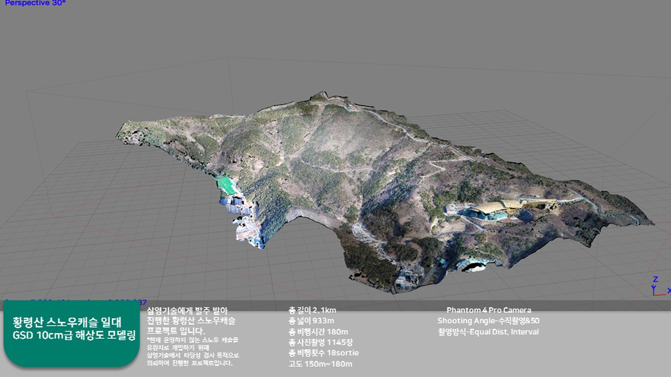Click the text "Phantom 4 Pro Camera"

[489, 311]
